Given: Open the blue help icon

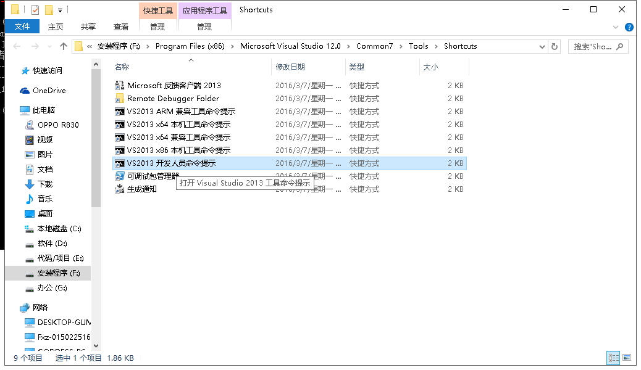Looking at the screenshot, I should coord(629,27).
